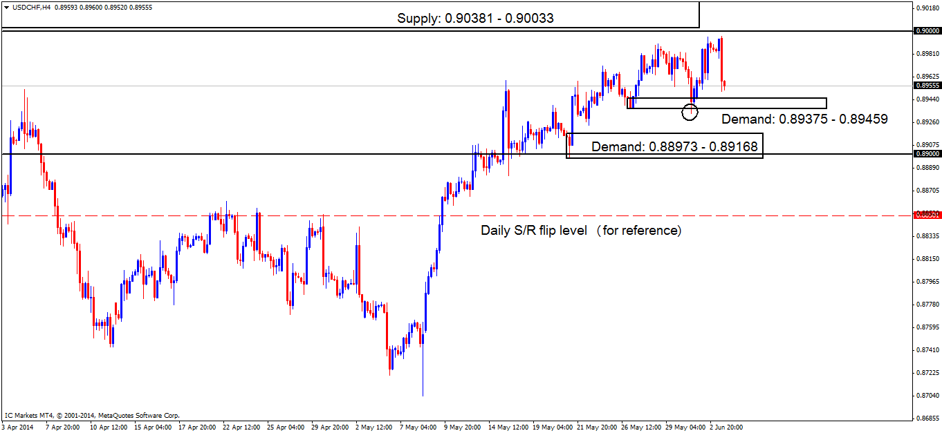Click the 17 Apr 20:00 time label

coord(196,427)
